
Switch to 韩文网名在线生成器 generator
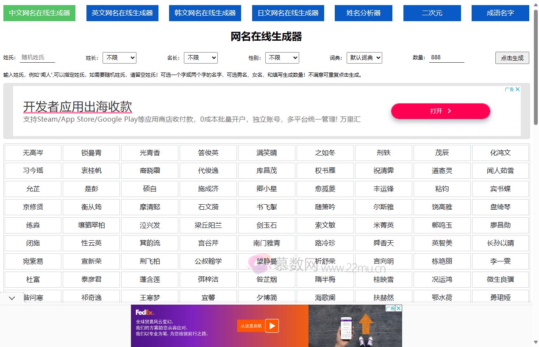click(205, 13)
